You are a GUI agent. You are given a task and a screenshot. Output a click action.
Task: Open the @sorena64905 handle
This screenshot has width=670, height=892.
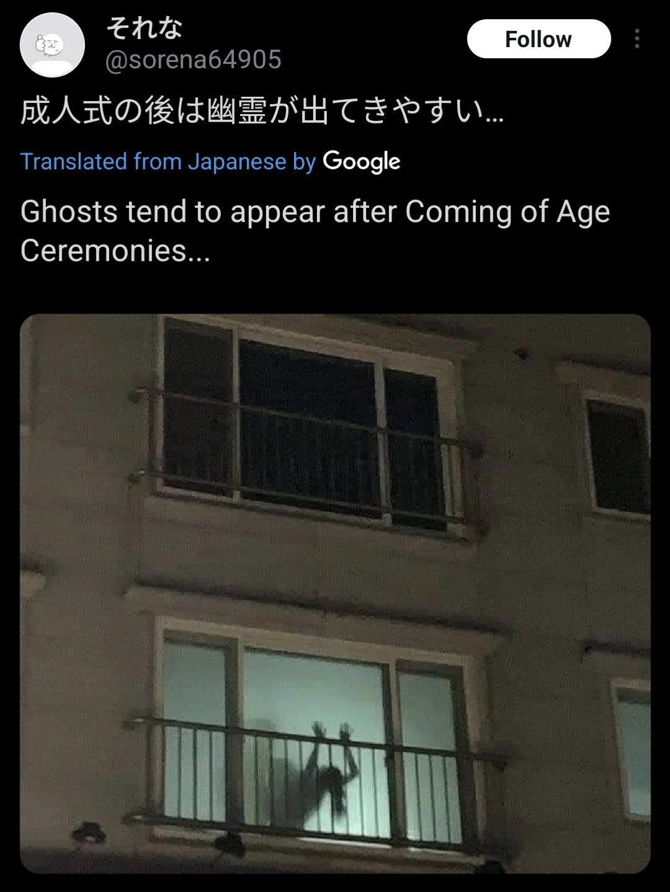(x=193, y=60)
